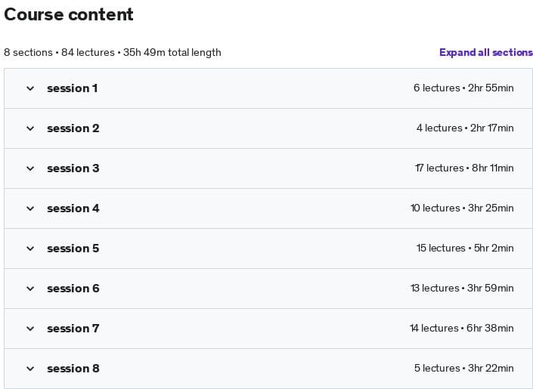Open session 8 using its chevron

coord(30,369)
